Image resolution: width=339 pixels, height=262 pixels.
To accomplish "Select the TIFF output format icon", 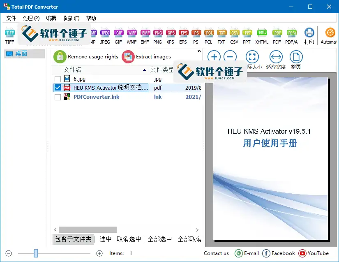I will 9,35.
